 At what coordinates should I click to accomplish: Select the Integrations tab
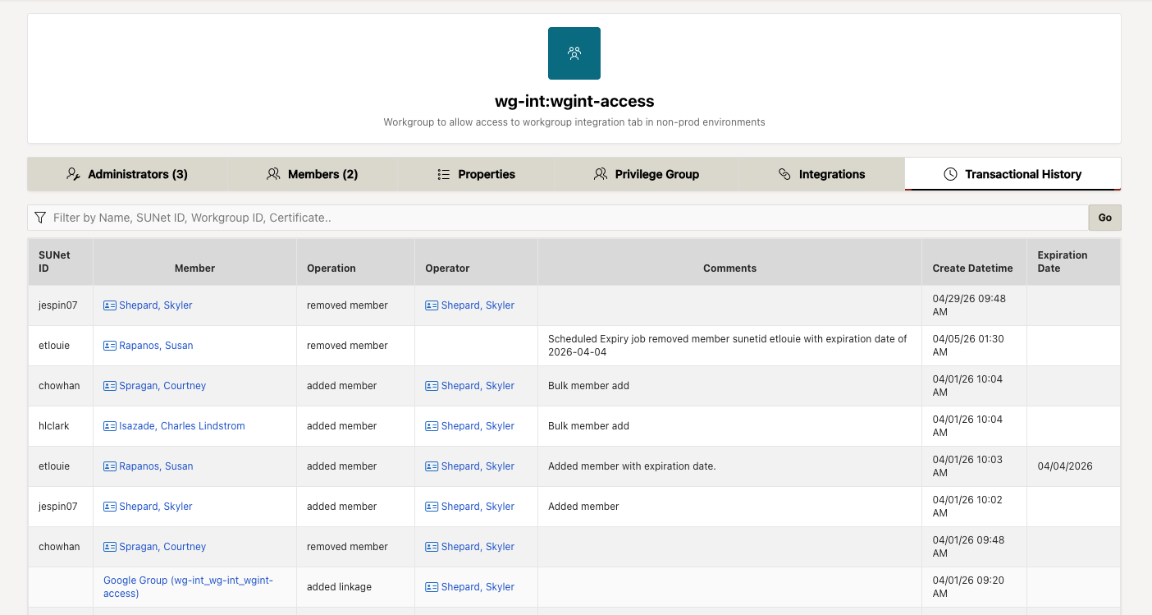point(821,174)
